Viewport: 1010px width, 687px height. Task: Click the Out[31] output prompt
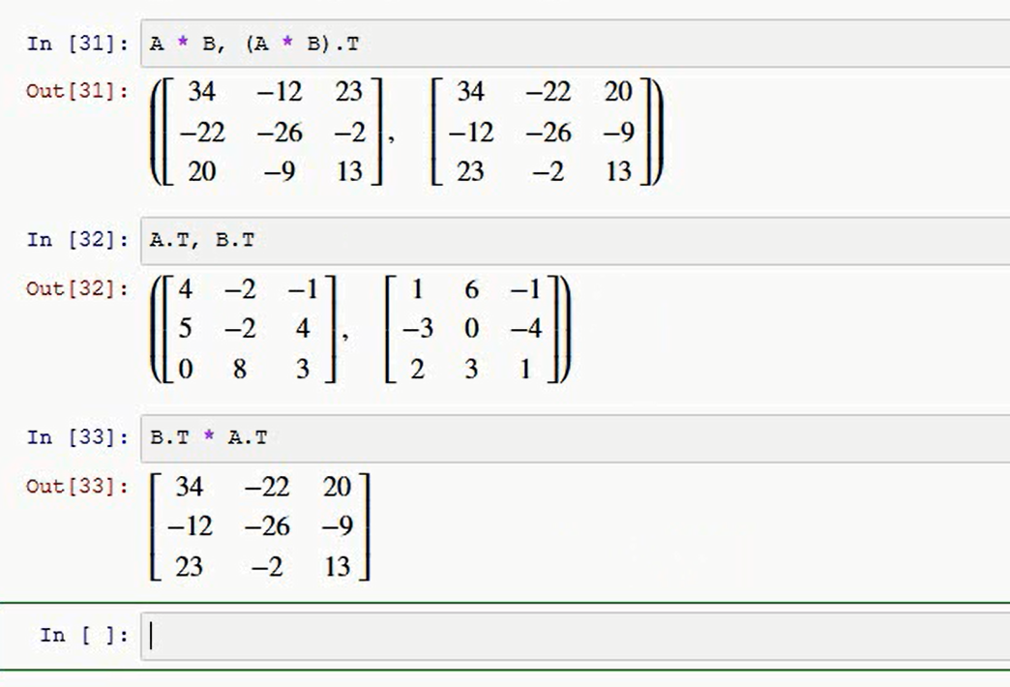[x=77, y=91]
